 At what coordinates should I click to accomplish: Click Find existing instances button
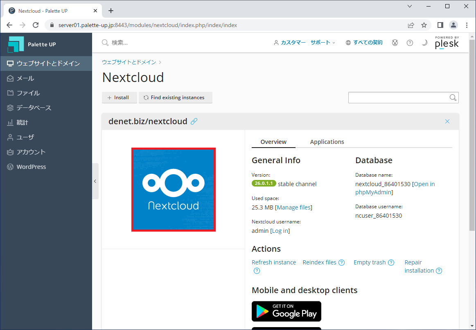tap(176, 98)
